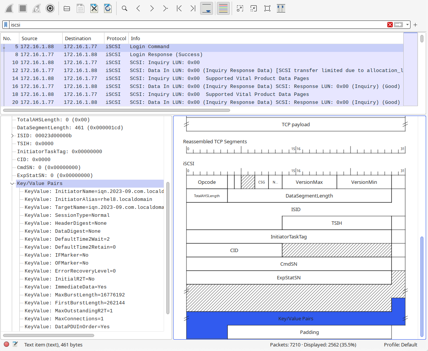Expand the ISID tree node
428x351 pixels.
point(12,136)
